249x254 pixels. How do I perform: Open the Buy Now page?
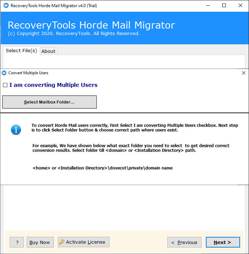coord(40,242)
